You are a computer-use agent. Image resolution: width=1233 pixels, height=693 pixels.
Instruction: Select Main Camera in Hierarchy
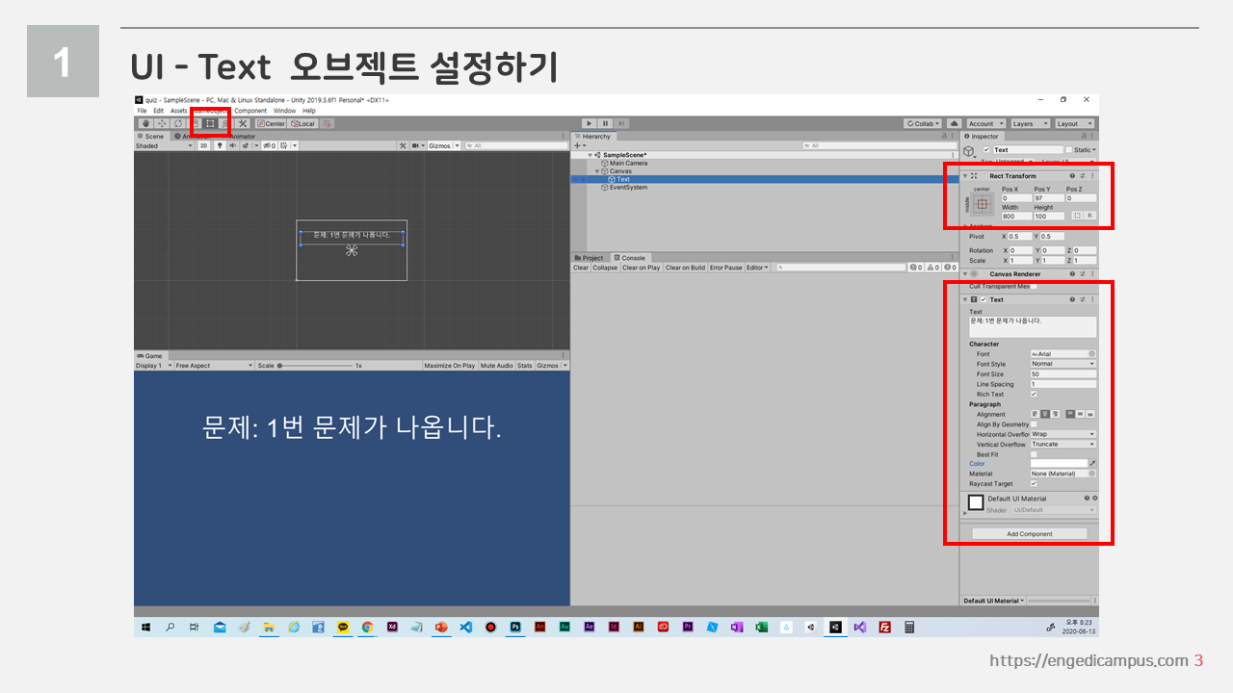click(628, 164)
